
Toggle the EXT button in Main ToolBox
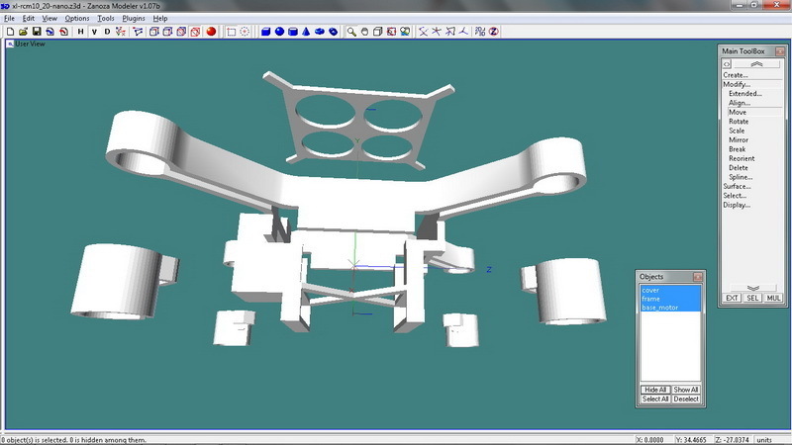(x=732, y=297)
